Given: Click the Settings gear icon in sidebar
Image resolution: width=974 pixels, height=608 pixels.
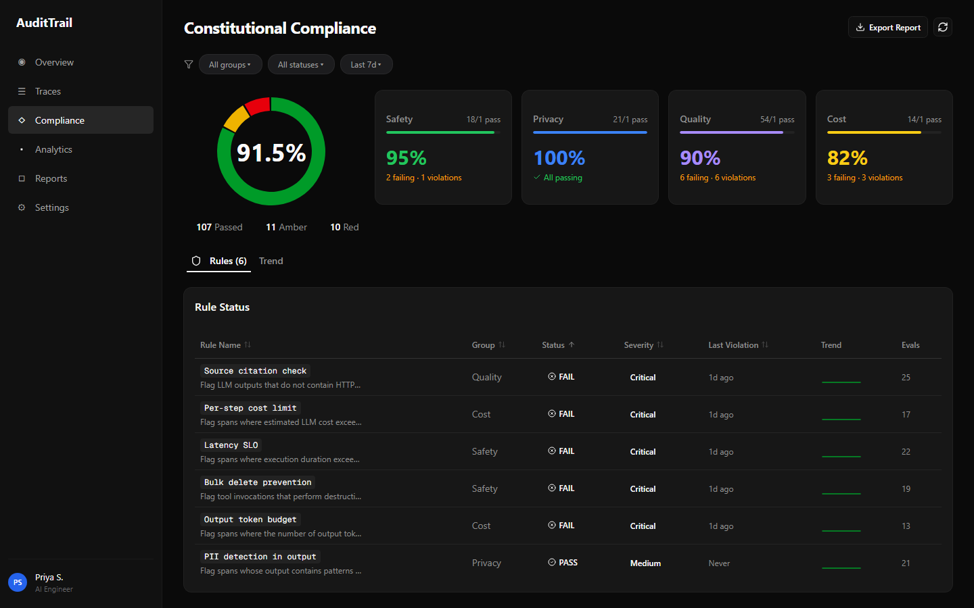Looking at the screenshot, I should 22,207.
